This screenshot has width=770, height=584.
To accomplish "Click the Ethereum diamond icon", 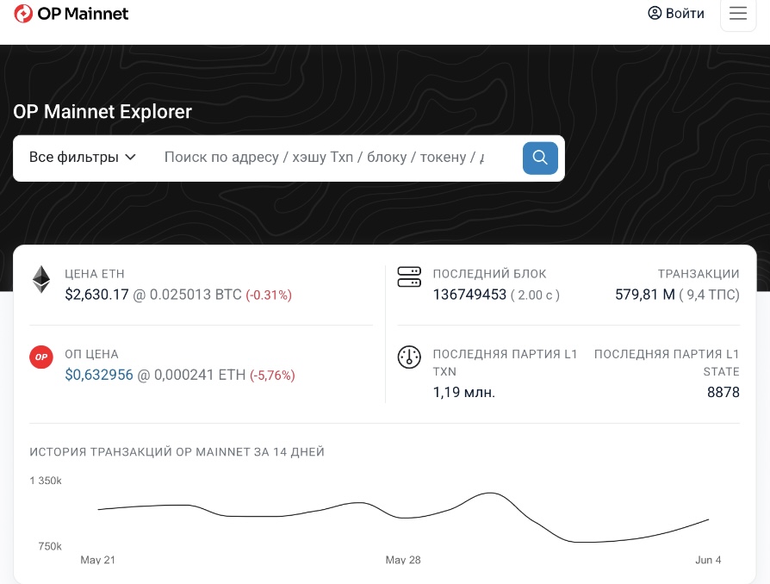I will [x=41, y=279].
